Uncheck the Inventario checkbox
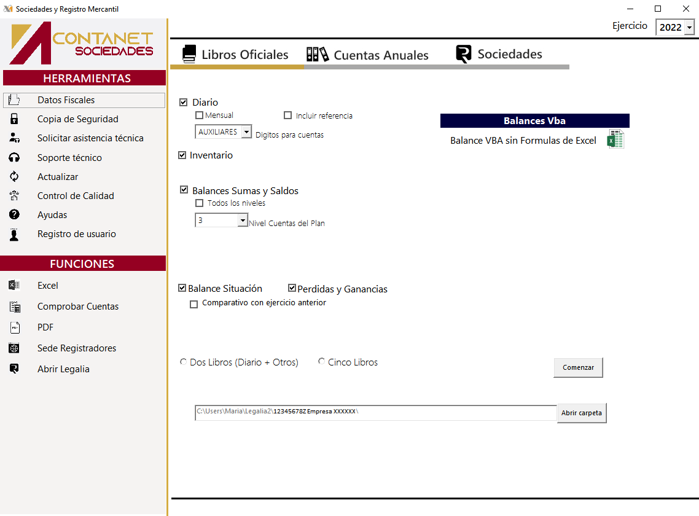 (182, 155)
